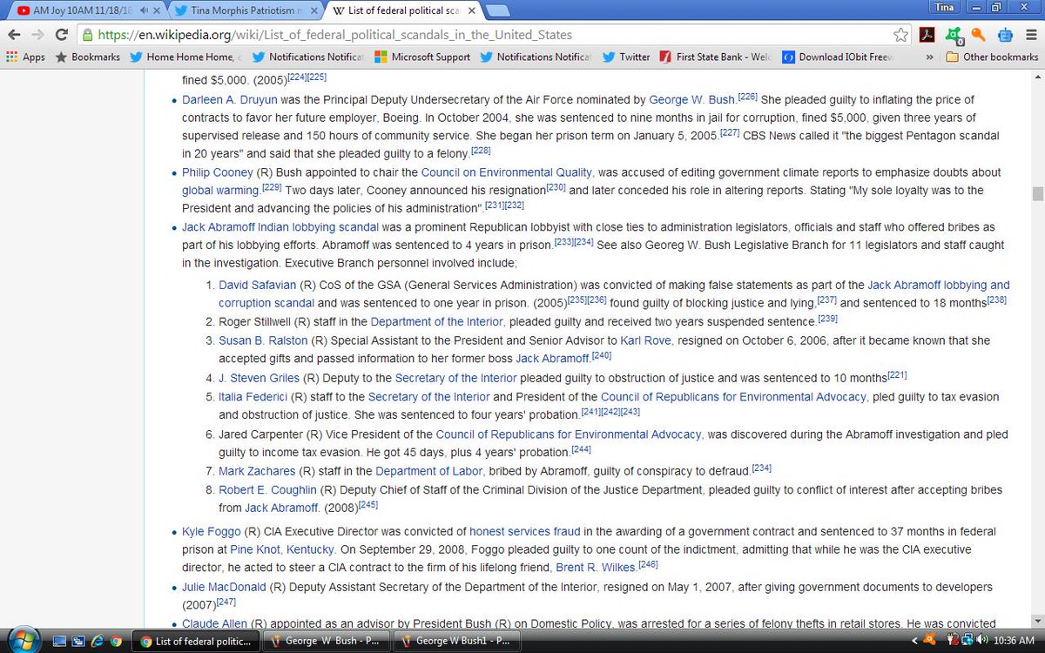
Task: Follow the global warming link
Action: click(x=220, y=190)
